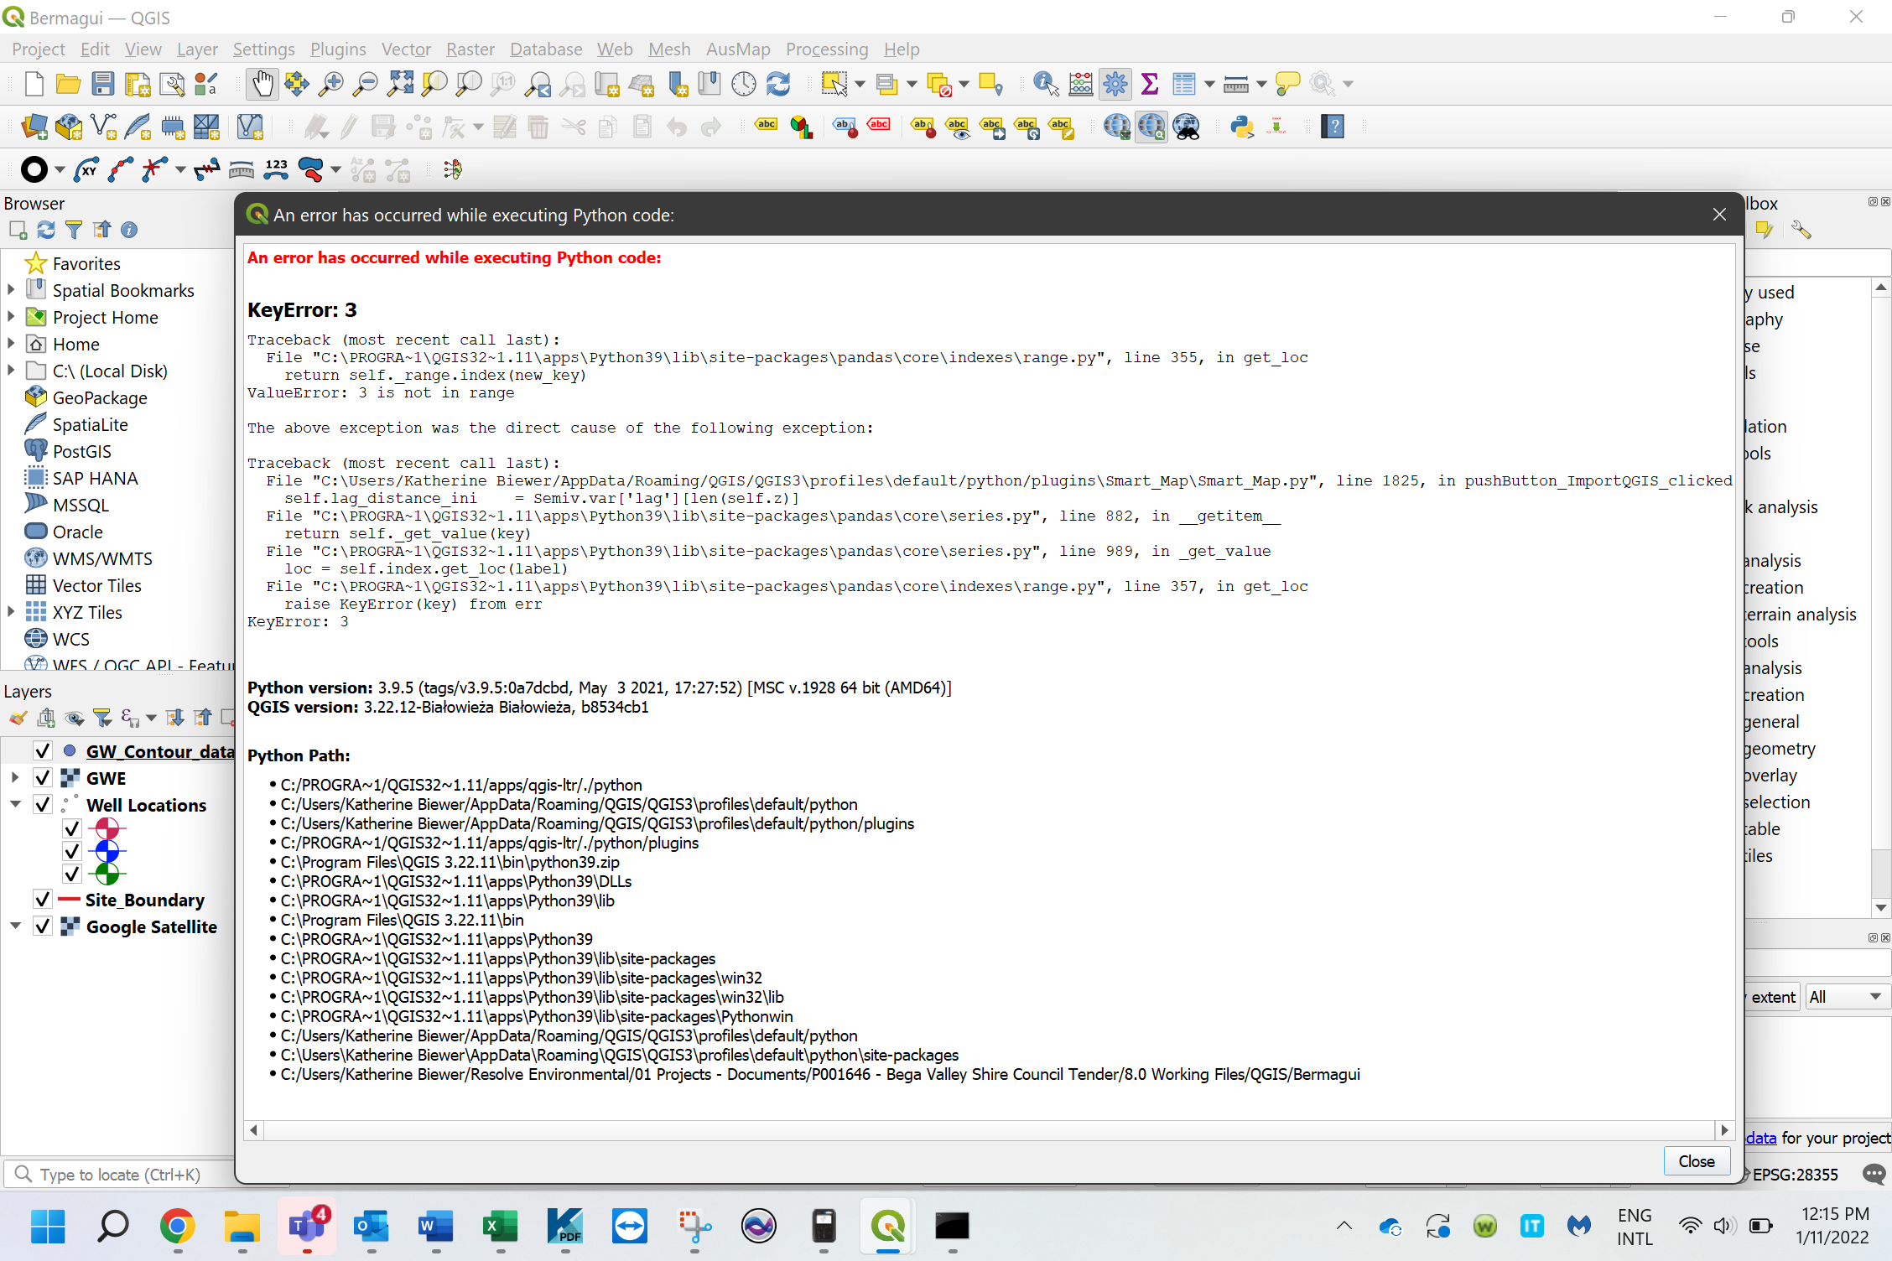Click the Save Project floppy icon

click(102, 84)
